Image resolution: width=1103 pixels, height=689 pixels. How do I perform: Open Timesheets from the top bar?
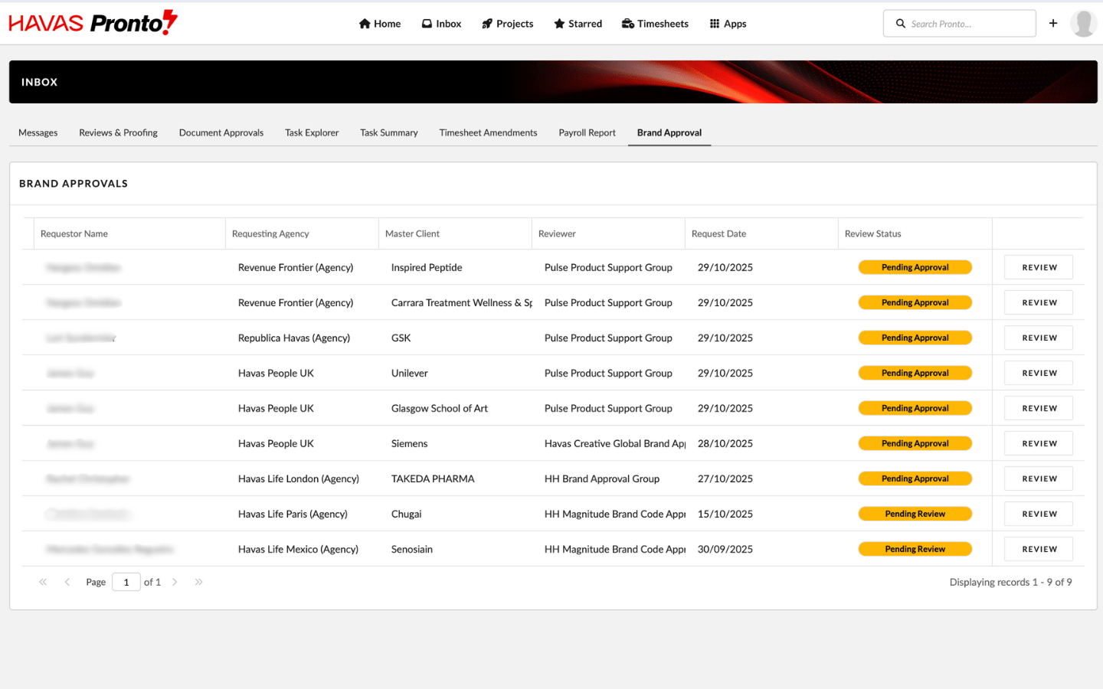click(655, 24)
